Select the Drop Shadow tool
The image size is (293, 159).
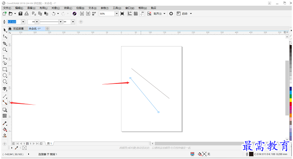pyautogui.click(x=5, y=110)
